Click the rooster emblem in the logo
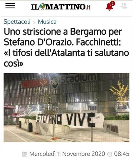Viewport: 133px width, 159px height. pyautogui.click(x=42, y=7)
